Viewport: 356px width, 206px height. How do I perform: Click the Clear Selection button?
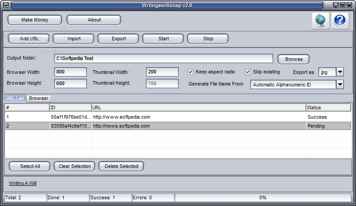74,166
